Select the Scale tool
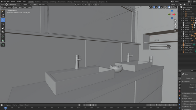Image resolution: width=196 pixels, height=110 pixels. coord(3,28)
